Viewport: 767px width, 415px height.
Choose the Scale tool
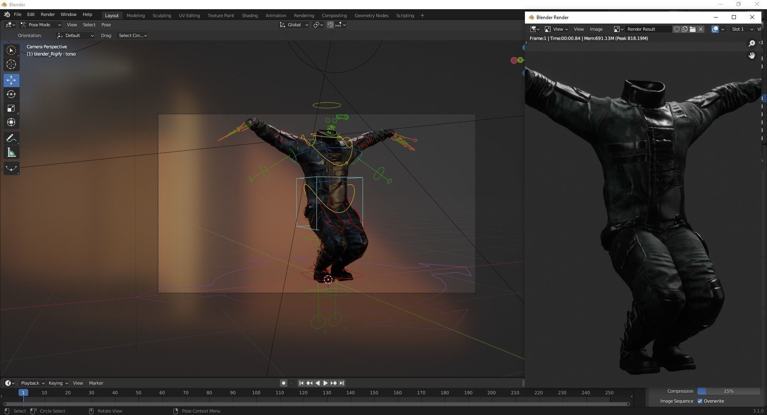[11, 109]
